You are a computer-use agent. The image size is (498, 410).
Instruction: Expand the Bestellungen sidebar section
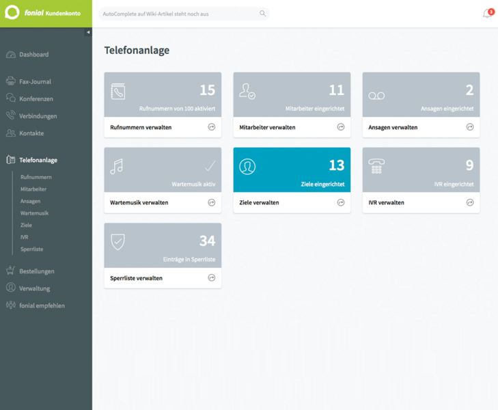click(x=36, y=271)
